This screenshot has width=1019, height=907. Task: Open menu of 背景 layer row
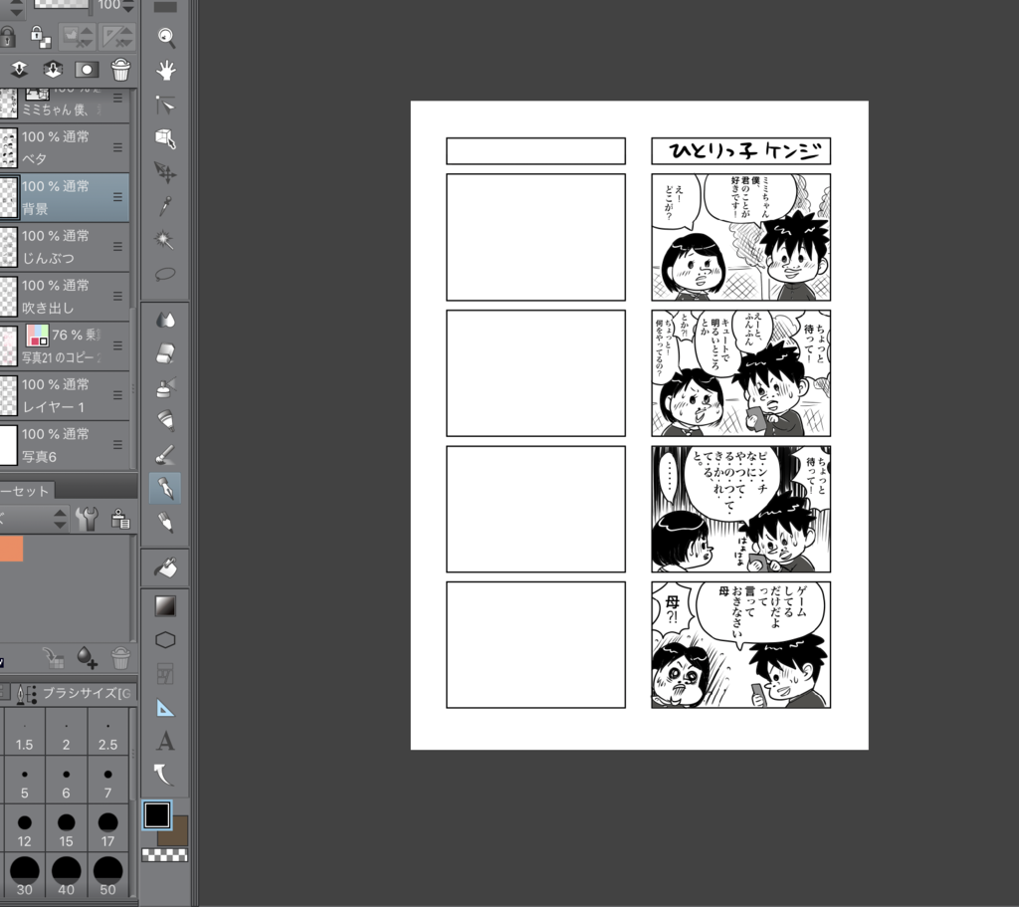tap(117, 197)
